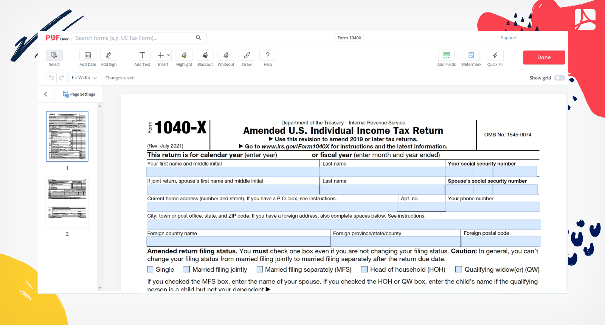This screenshot has height=325, width=605.
Task: Click the Apt. no. field
Action: 421,207
